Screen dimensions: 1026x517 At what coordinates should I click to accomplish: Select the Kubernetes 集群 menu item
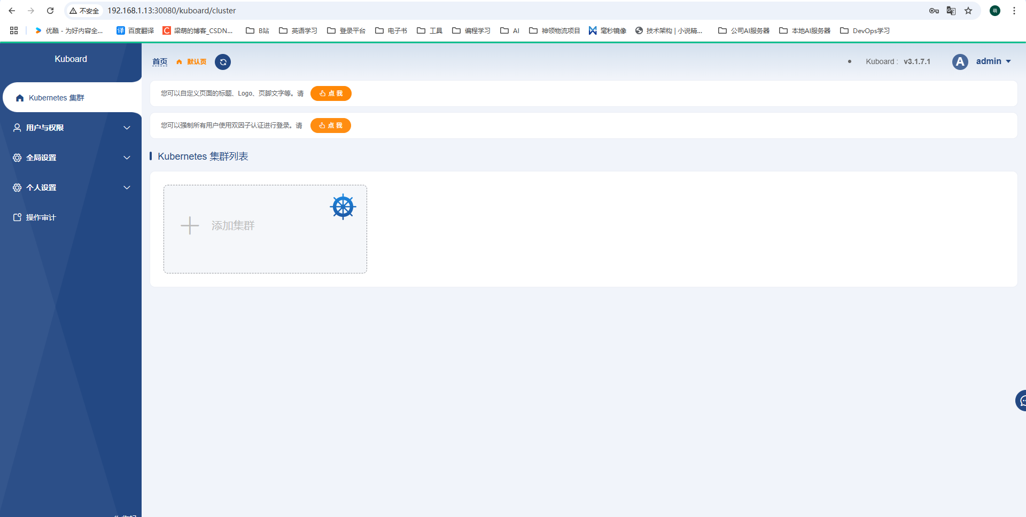click(x=72, y=98)
